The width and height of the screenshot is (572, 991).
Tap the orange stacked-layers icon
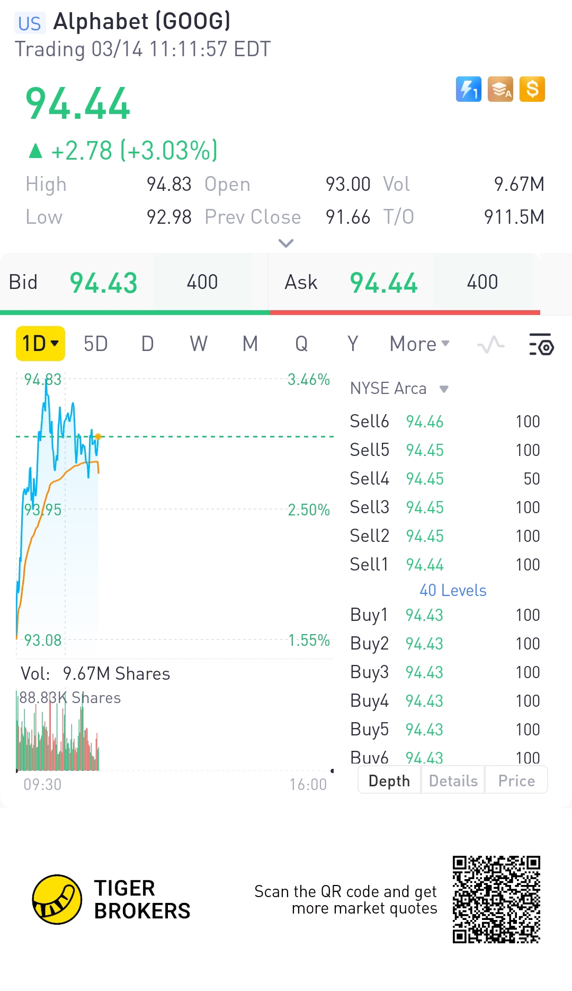click(x=501, y=89)
